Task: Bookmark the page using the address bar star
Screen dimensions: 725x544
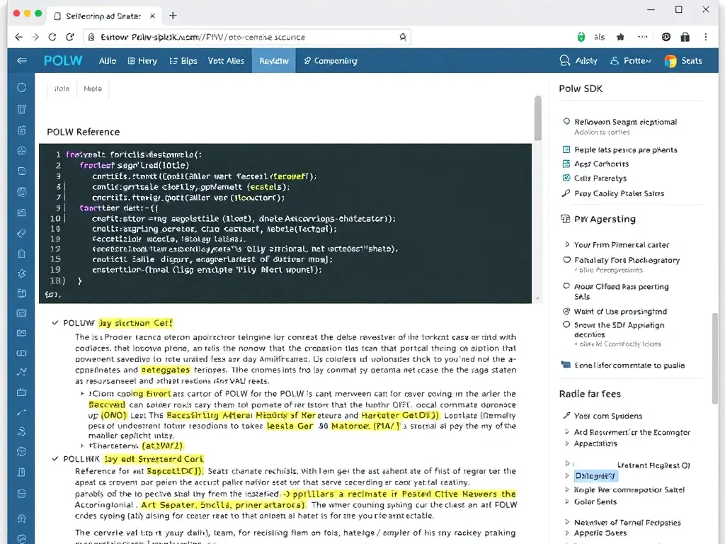Action: [x=403, y=37]
